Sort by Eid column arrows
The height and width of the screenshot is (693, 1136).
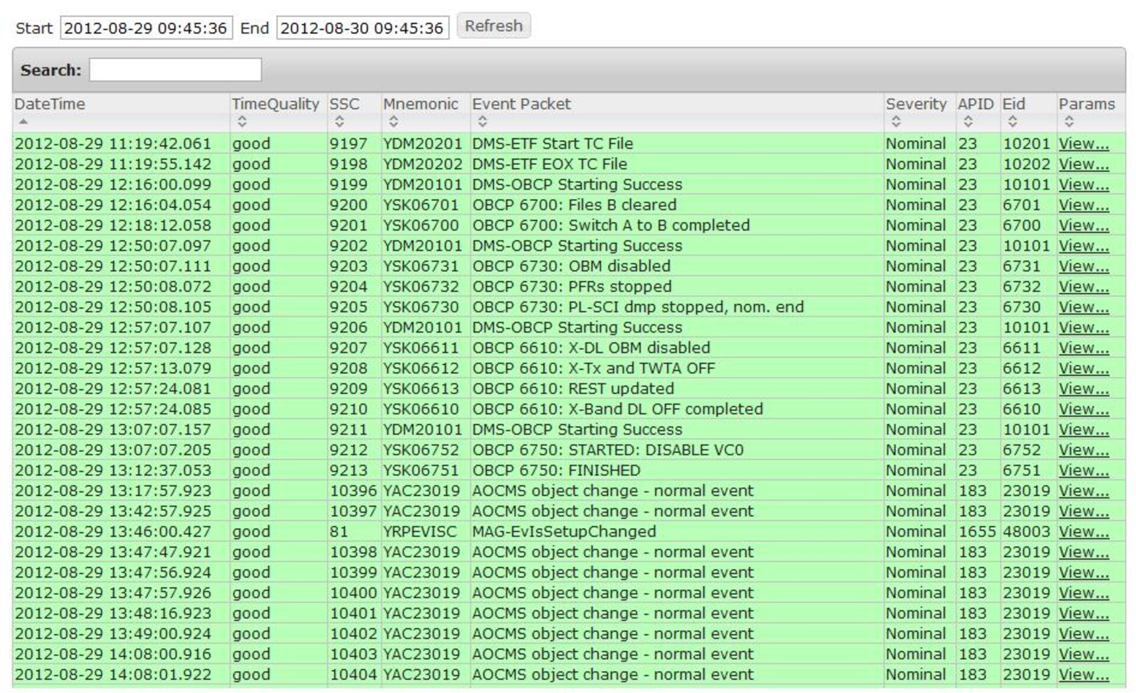point(1012,122)
